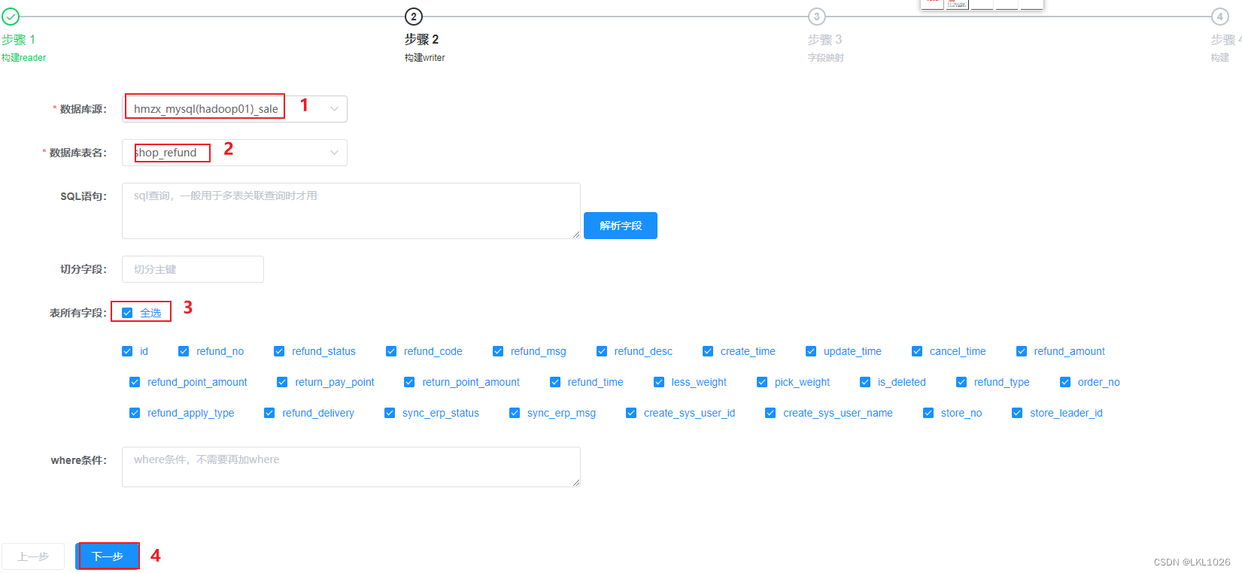1242x573 pixels.
Task: Uncheck the is_deleted field checkbox
Action: click(865, 382)
